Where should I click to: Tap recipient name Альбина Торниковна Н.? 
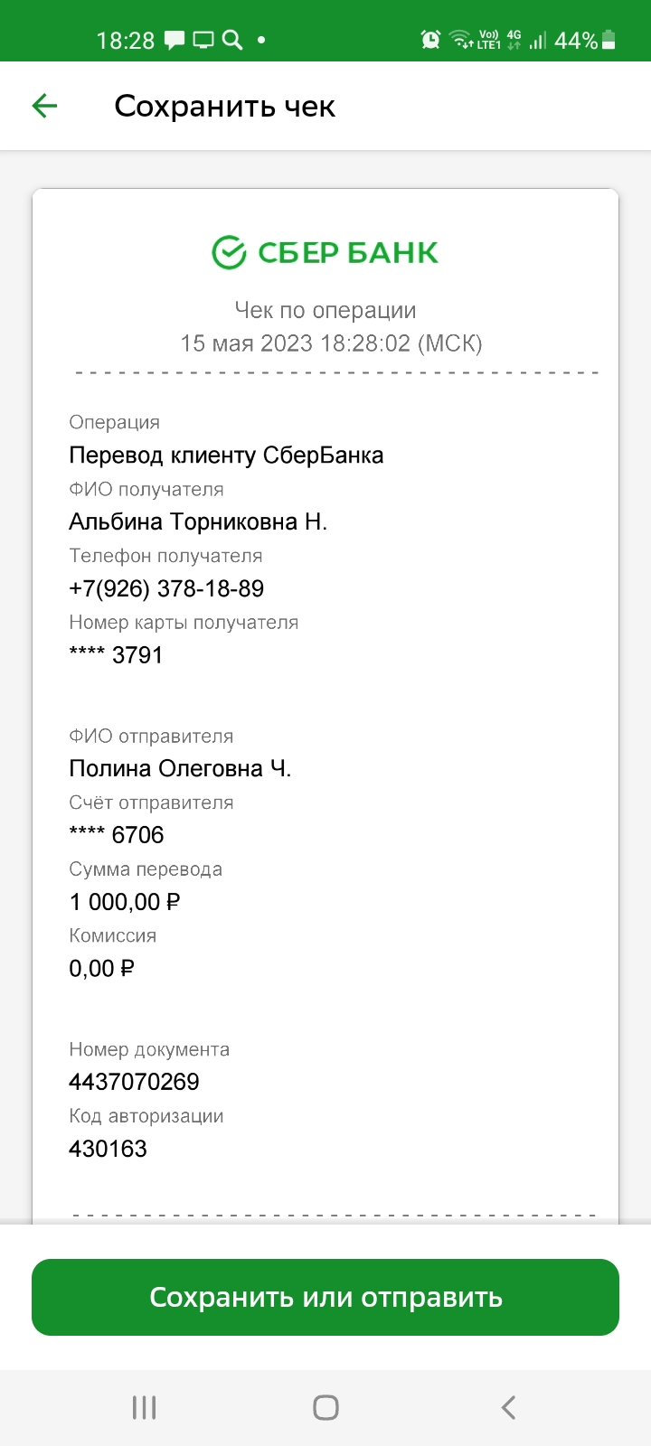tap(198, 521)
